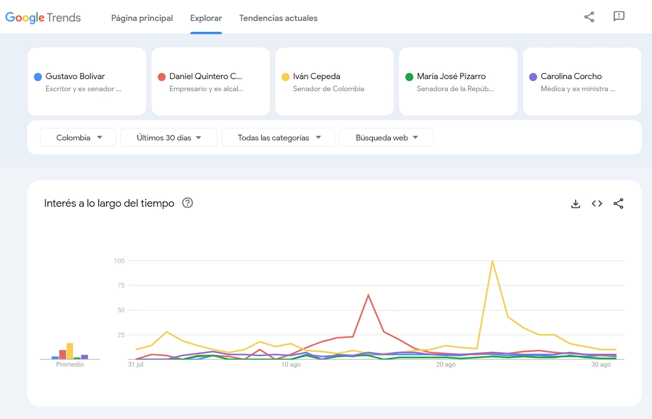Expand the Todas las categorías dropdown
The height and width of the screenshot is (419, 652).
point(278,137)
